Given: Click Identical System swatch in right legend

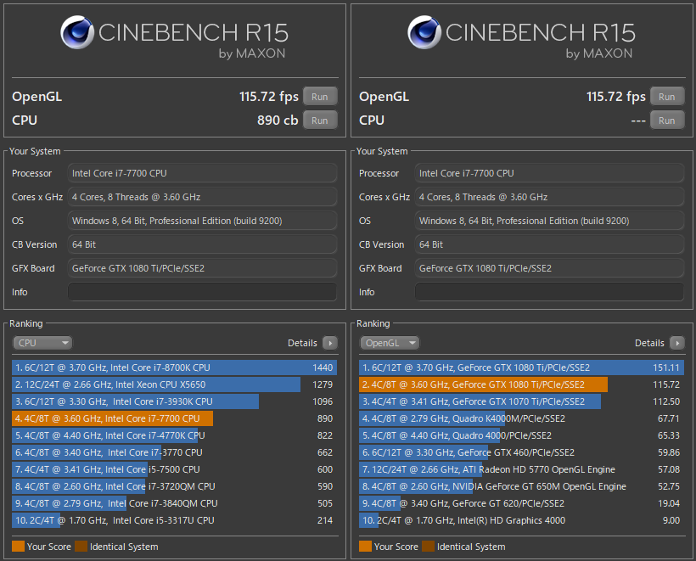Looking at the screenshot, I should (x=429, y=547).
